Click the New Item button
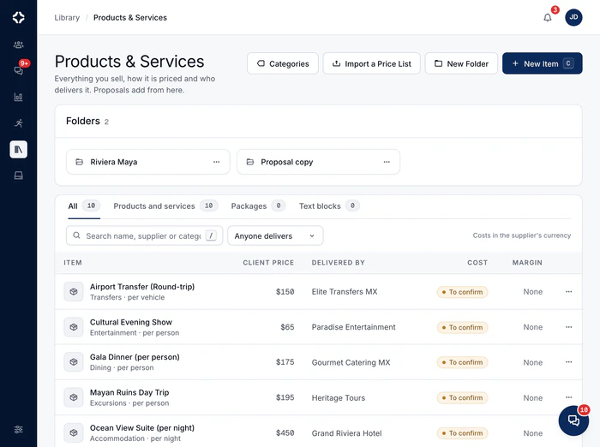 [543, 63]
